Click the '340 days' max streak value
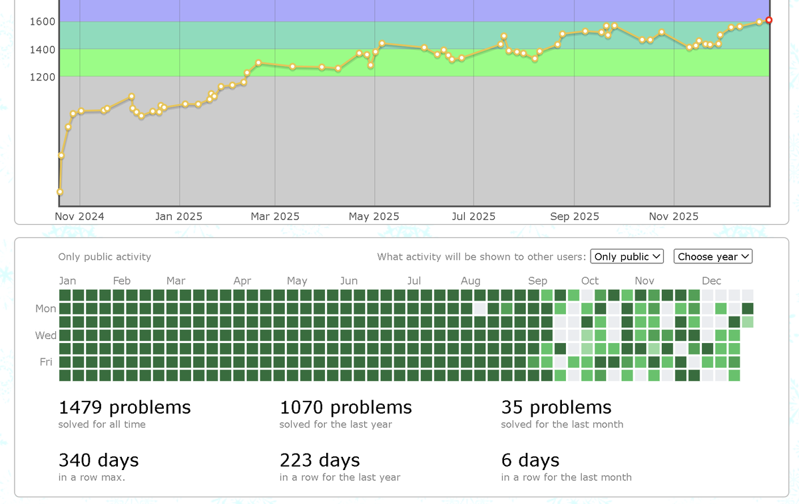This screenshot has height=504, width=799. click(x=99, y=460)
